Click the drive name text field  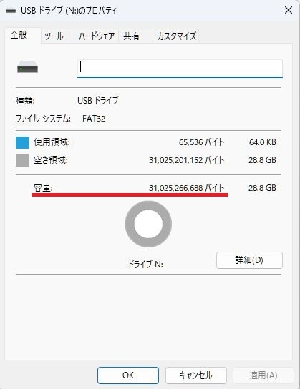click(180, 68)
